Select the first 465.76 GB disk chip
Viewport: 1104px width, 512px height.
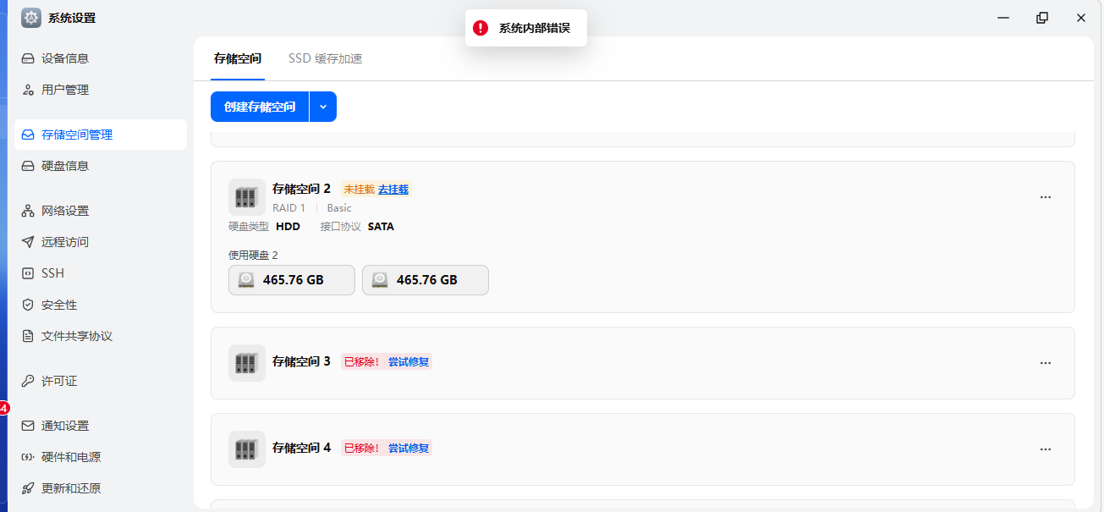[292, 280]
